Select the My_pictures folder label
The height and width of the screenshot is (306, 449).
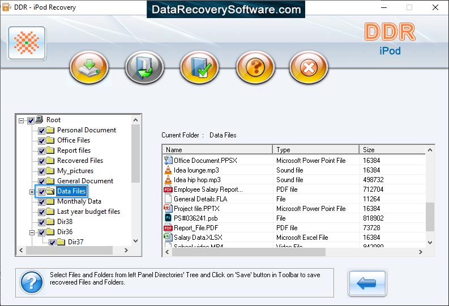[x=75, y=171]
